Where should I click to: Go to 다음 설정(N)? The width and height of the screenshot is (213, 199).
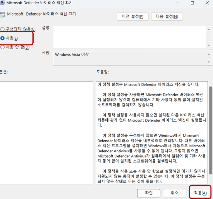click(167, 17)
